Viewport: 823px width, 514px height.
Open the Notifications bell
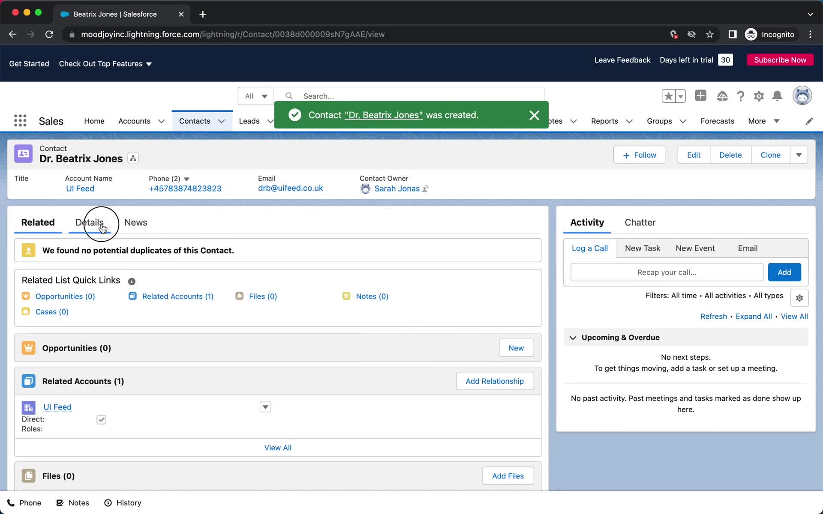tap(777, 96)
